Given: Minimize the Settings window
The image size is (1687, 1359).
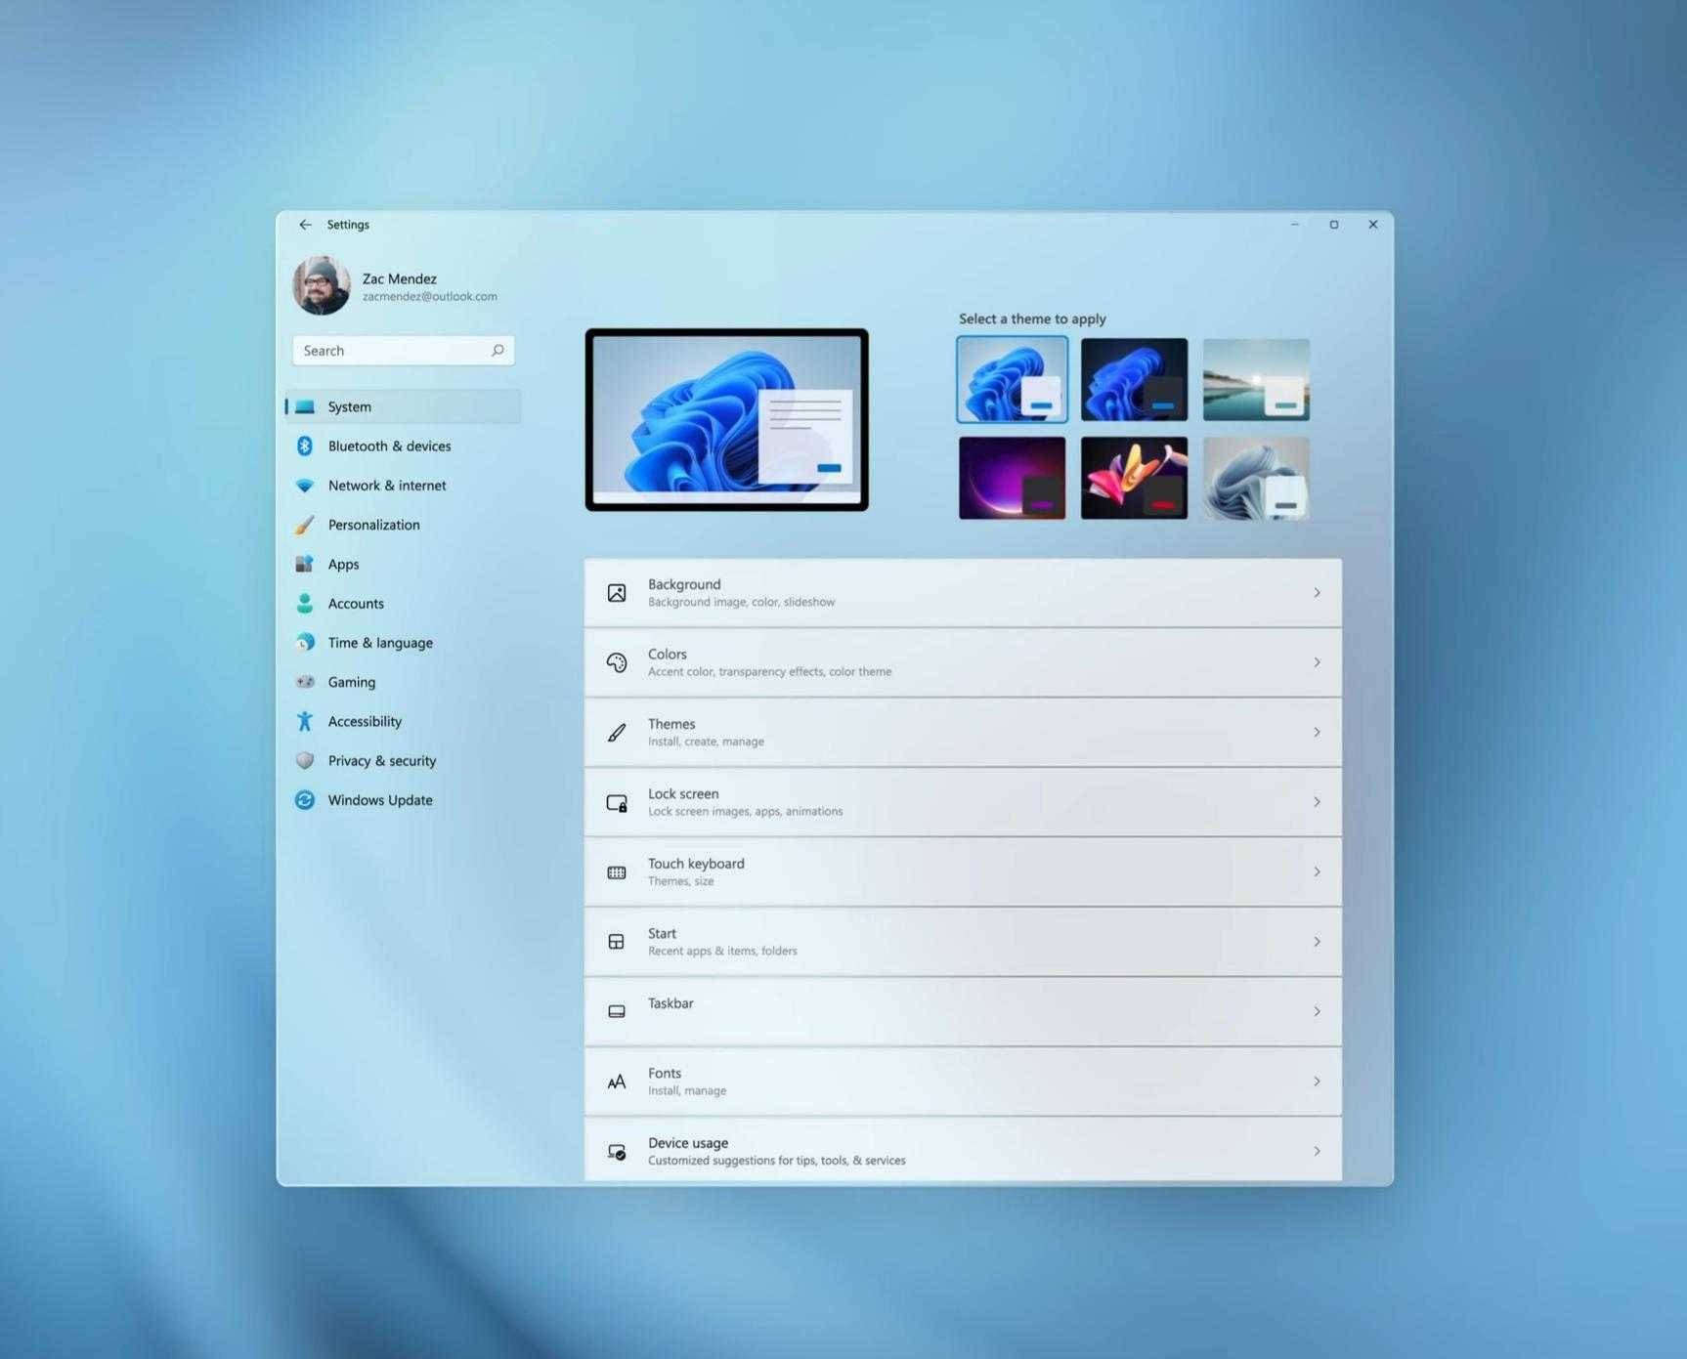Looking at the screenshot, I should tap(1295, 225).
